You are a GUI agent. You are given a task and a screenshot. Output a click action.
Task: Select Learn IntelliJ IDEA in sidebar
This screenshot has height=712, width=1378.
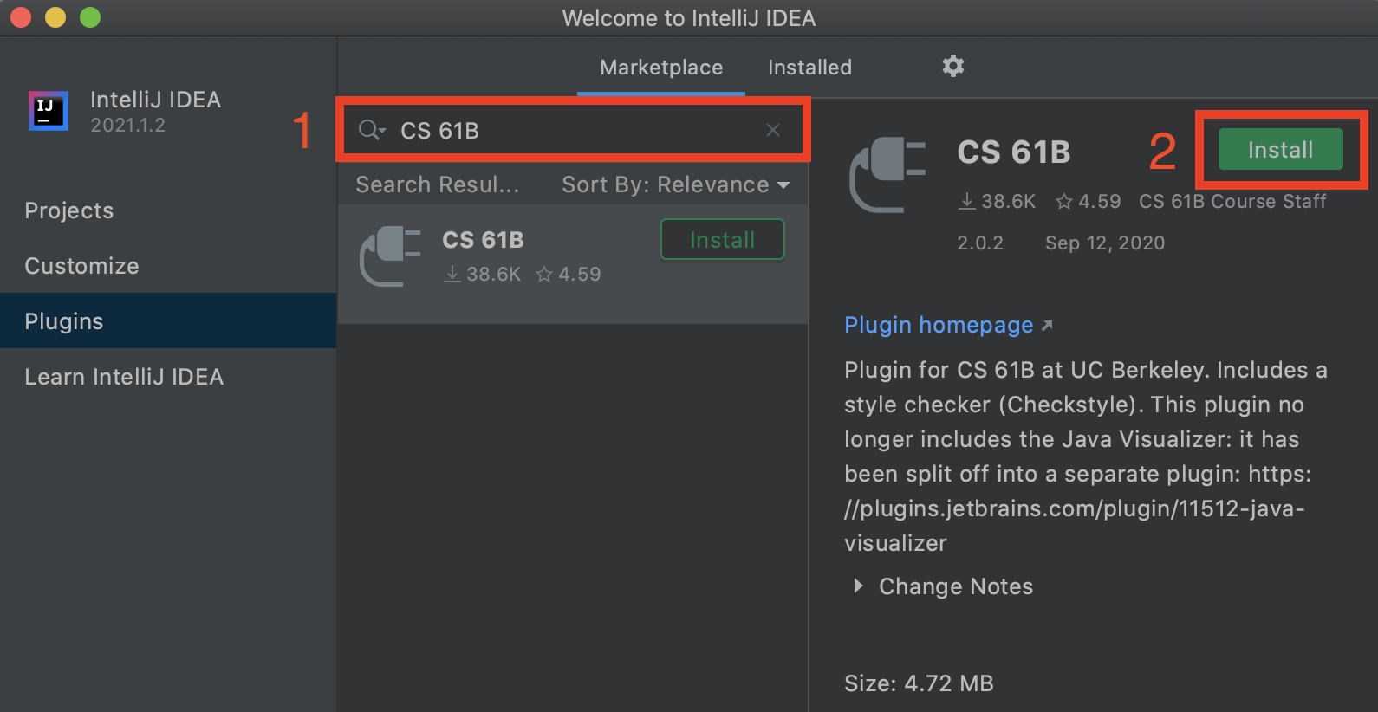(x=124, y=376)
